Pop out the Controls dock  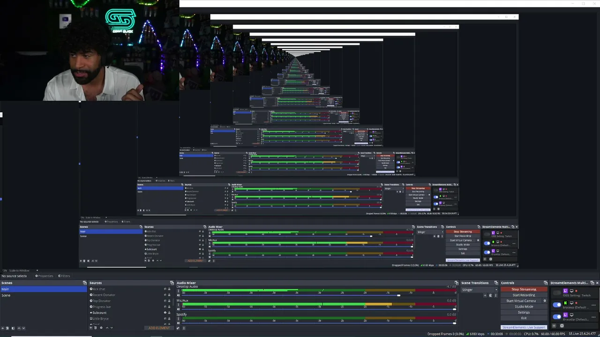pyautogui.click(x=546, y=283)
